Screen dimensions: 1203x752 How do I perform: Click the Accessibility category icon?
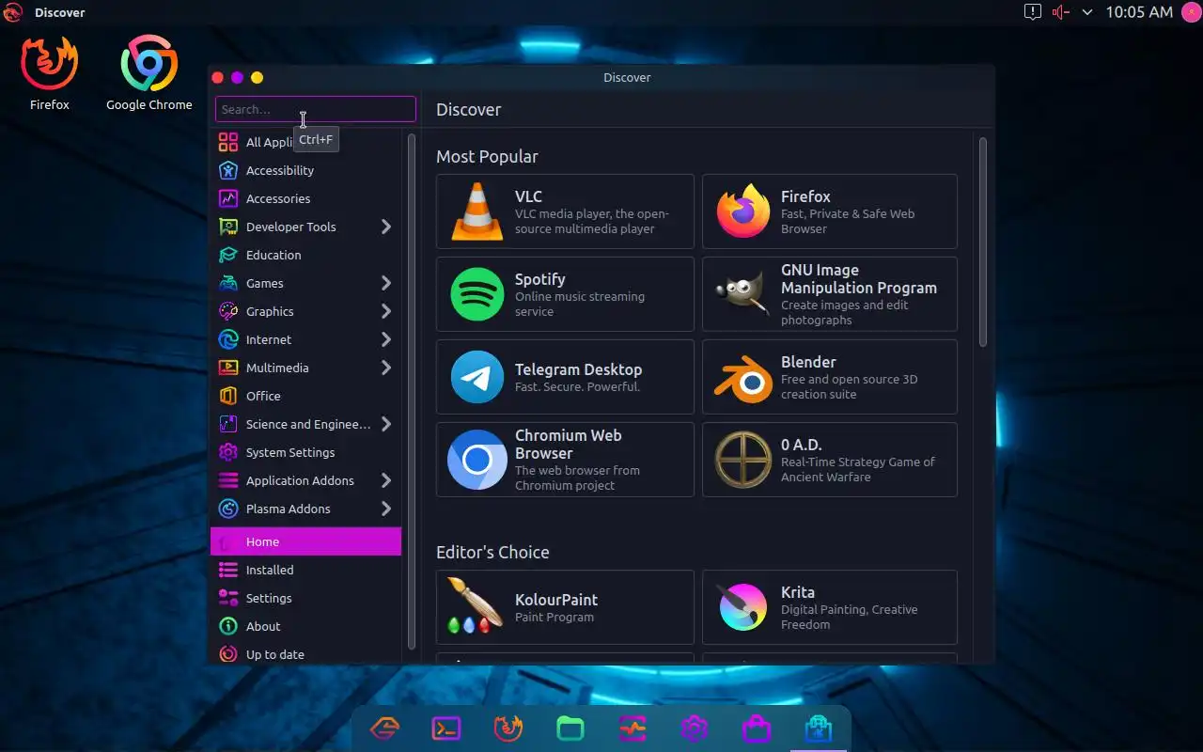pyautogui.click(x=228, y=170)
